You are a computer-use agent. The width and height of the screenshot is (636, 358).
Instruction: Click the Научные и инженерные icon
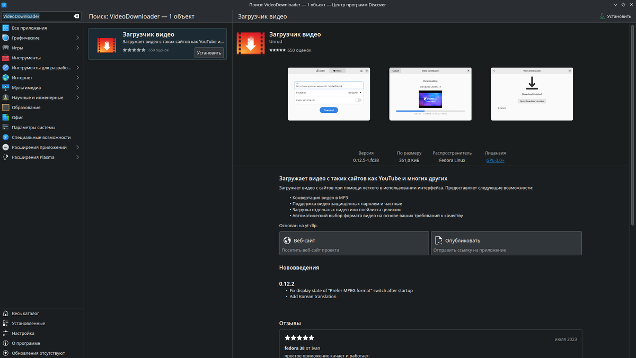pyautogui.click(x=6, y=97)
